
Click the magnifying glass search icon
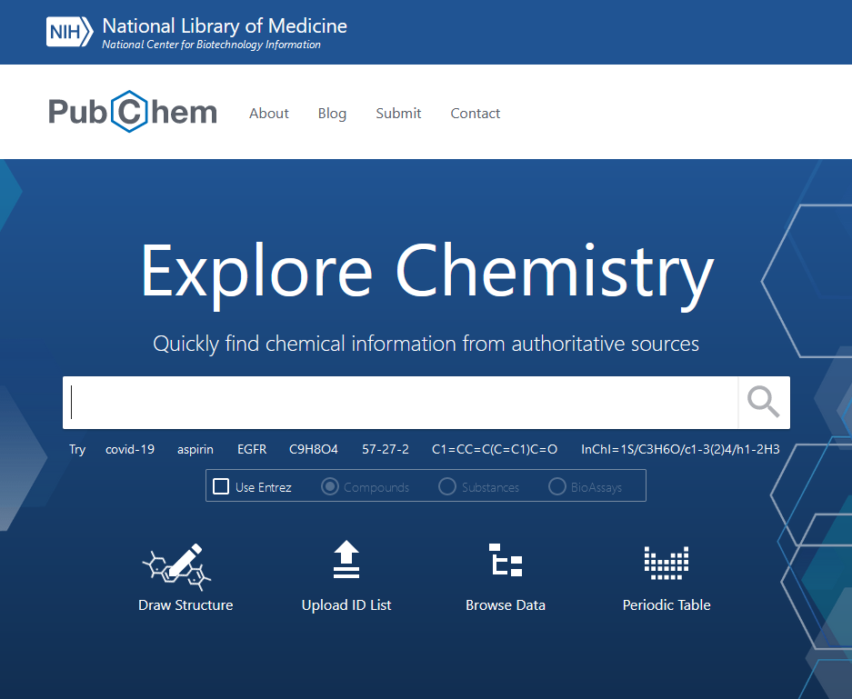(x=763, y=402)
